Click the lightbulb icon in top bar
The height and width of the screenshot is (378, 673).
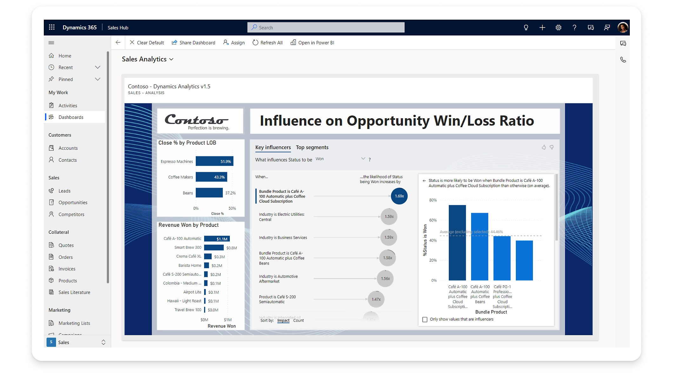526,28
